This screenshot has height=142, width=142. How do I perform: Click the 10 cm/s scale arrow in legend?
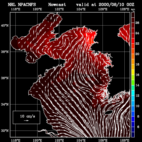(26, 120)
